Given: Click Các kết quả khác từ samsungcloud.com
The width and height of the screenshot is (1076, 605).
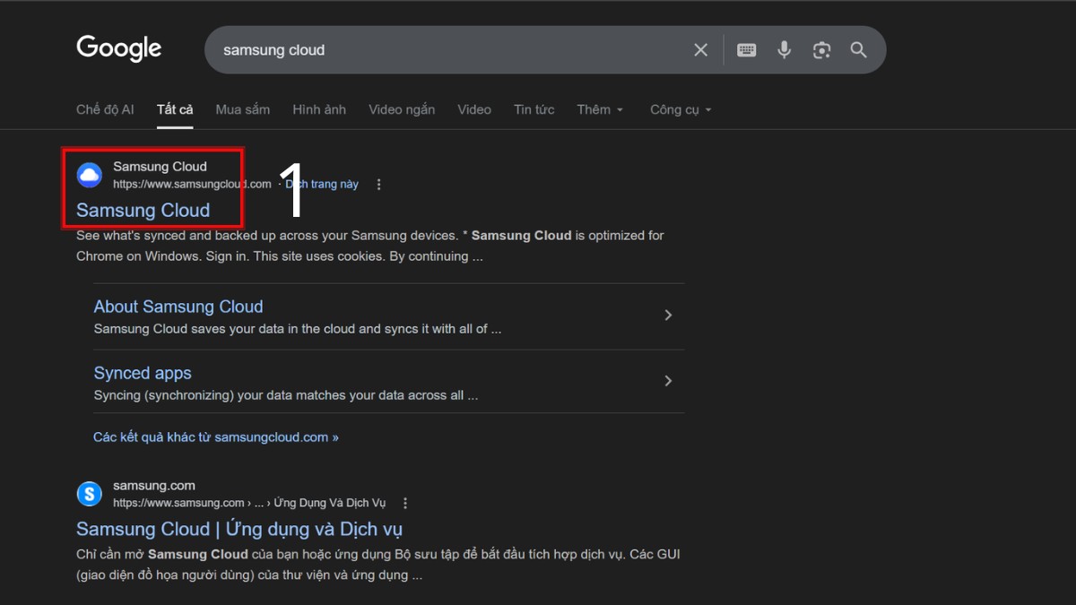Looking at the screenshot, I should [216, 437].
